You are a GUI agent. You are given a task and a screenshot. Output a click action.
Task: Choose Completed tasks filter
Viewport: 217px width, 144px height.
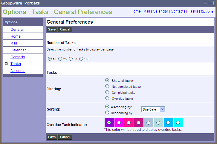pos(107,92)
